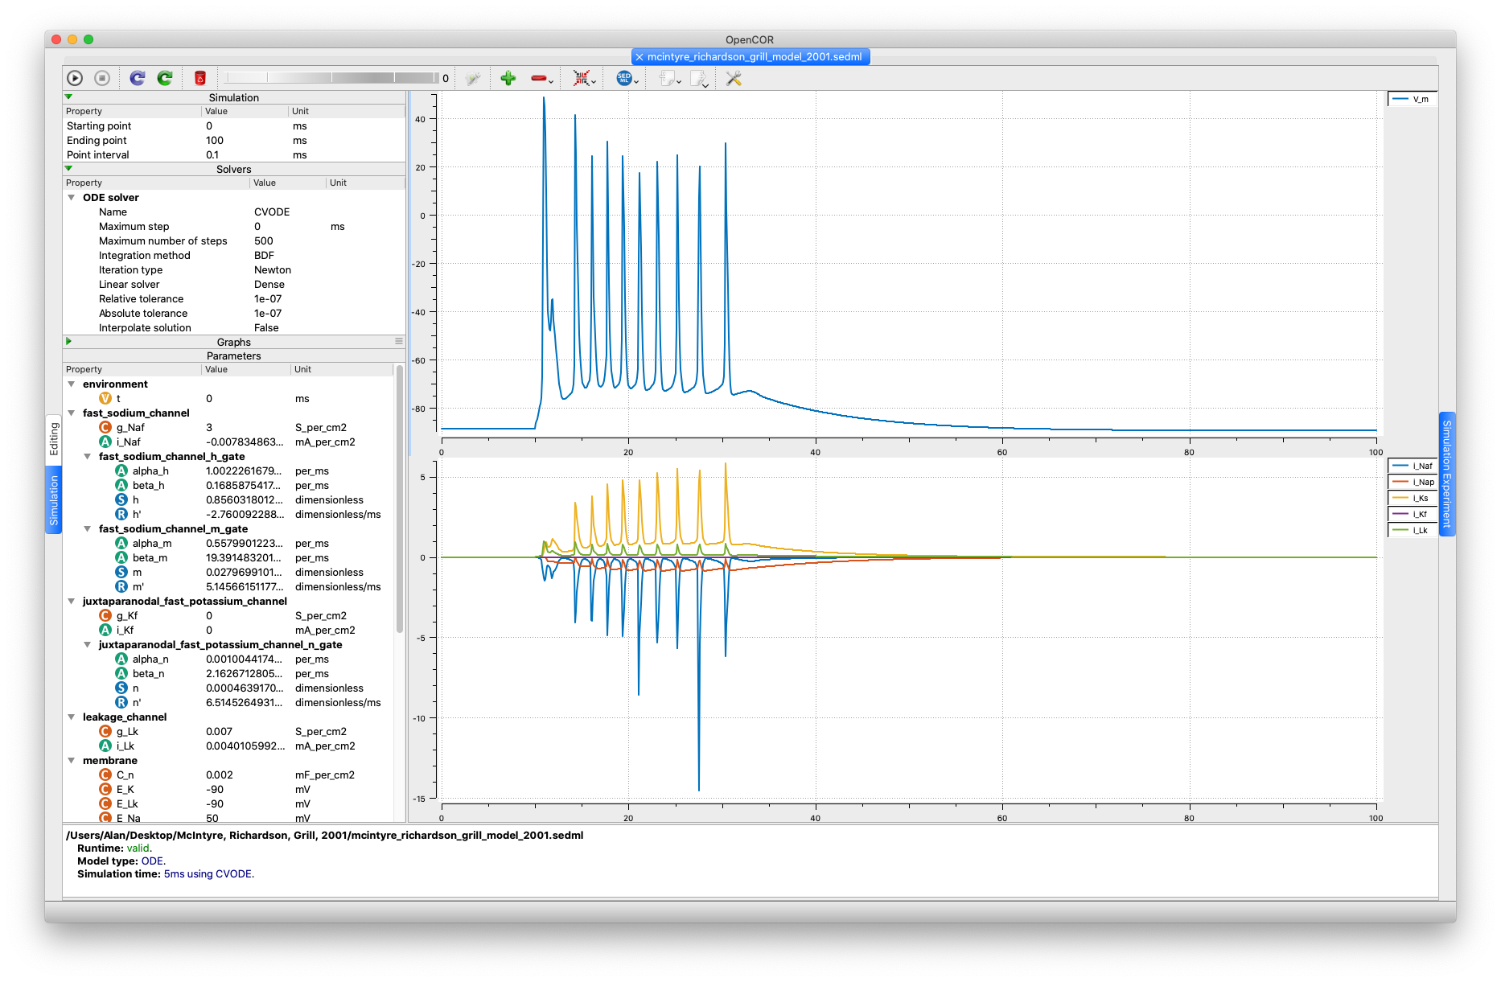This screenshot has width=1501, height=982.
Task: Open preferences with the wrench tools icon
Action: pos(734,78)
